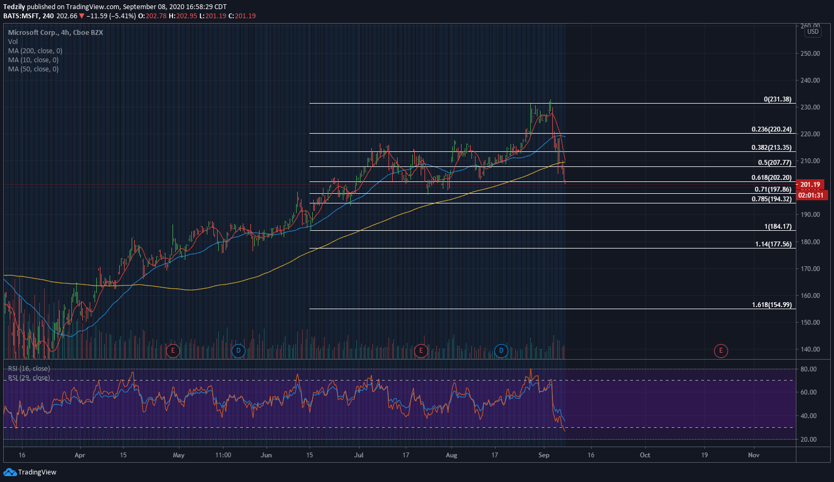Viewport: 834px width, 482px height.
Task: Open the earnings marker before May
Action: pyautogui.click(x=172, y=351)
